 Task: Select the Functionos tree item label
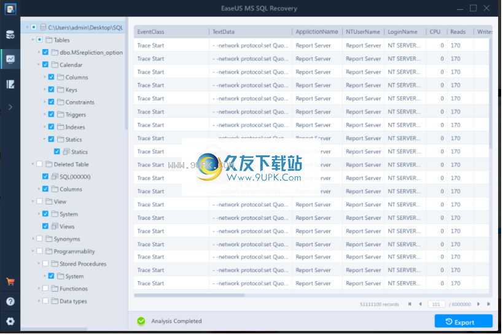point(74,289)
